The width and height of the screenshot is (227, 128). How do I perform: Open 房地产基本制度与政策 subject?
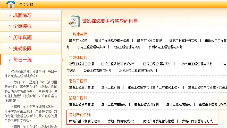pos(84,121)
